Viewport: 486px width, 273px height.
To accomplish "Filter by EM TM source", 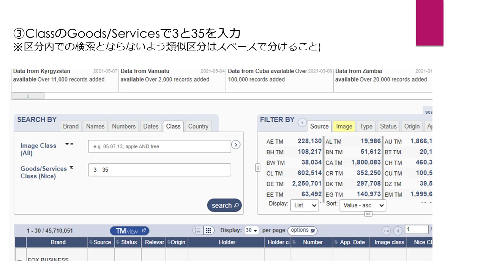I will click(x=408, y=195).
